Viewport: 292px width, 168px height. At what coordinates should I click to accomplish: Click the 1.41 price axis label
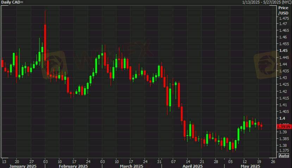click(283, 105)
